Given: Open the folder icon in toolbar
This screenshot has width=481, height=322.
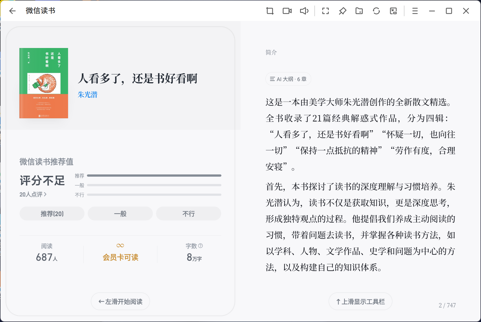Looking at the screenshot, I should [x=359, y=11].
